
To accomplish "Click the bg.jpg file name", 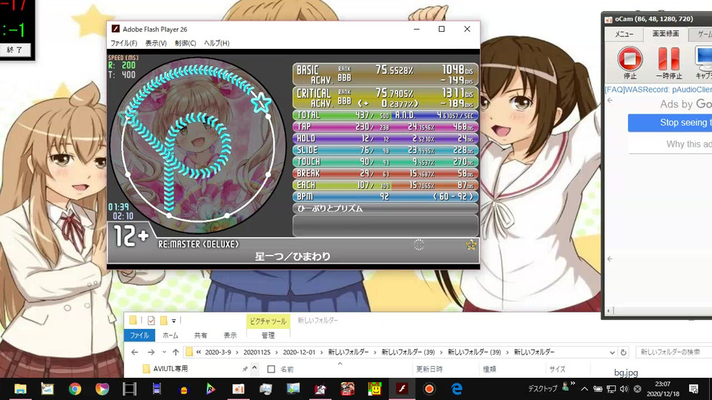I will pyautogui.click(x=626, y=373).
